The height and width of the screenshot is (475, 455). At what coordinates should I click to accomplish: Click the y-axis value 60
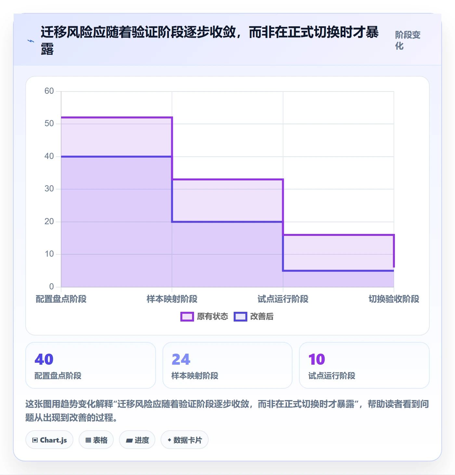point(49,91)
